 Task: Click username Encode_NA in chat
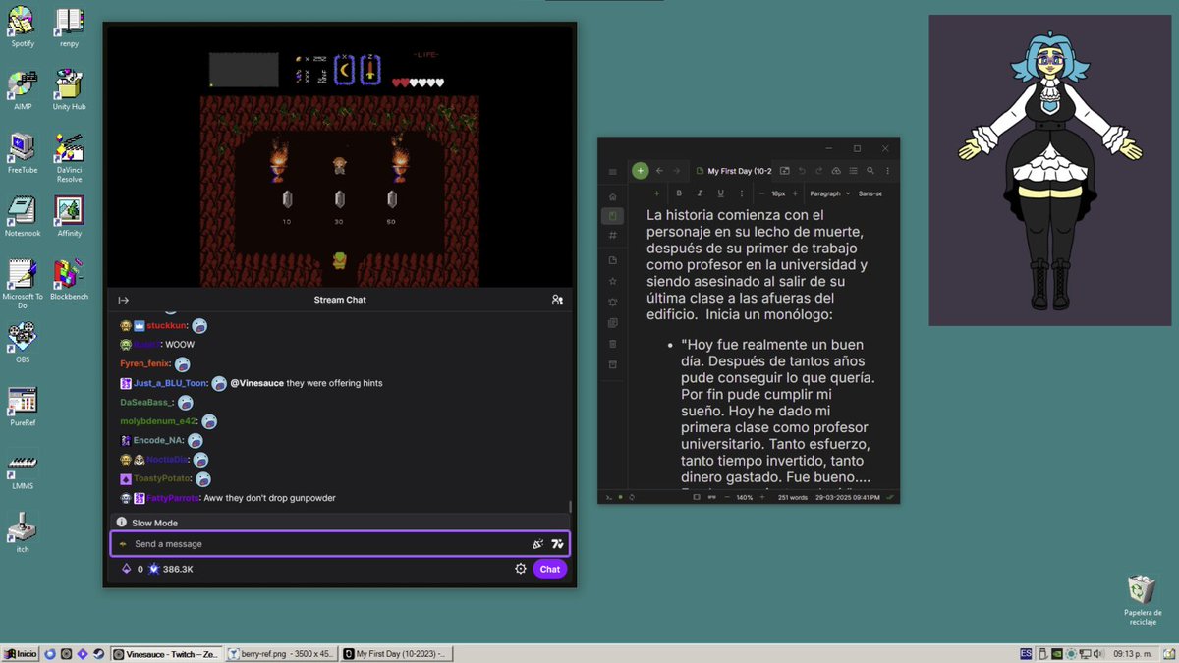(158, 440)
